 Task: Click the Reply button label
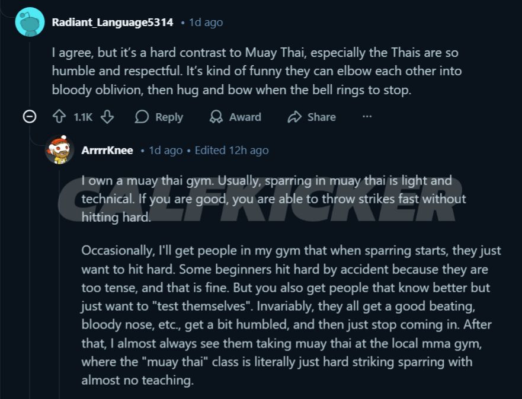click(169, 117)
